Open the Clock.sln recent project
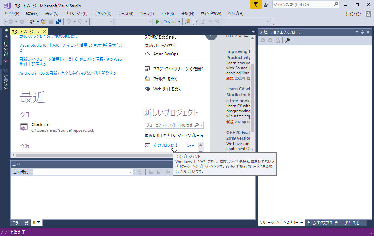Viewport: 374px width, 236px height. point(41,124)
